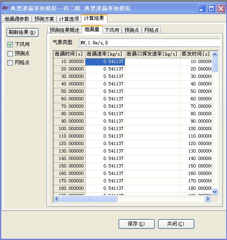227x240 pixels.
Task: Click the 泄漏口挥发速率[kg/s] column header
Action: [153, 54]
